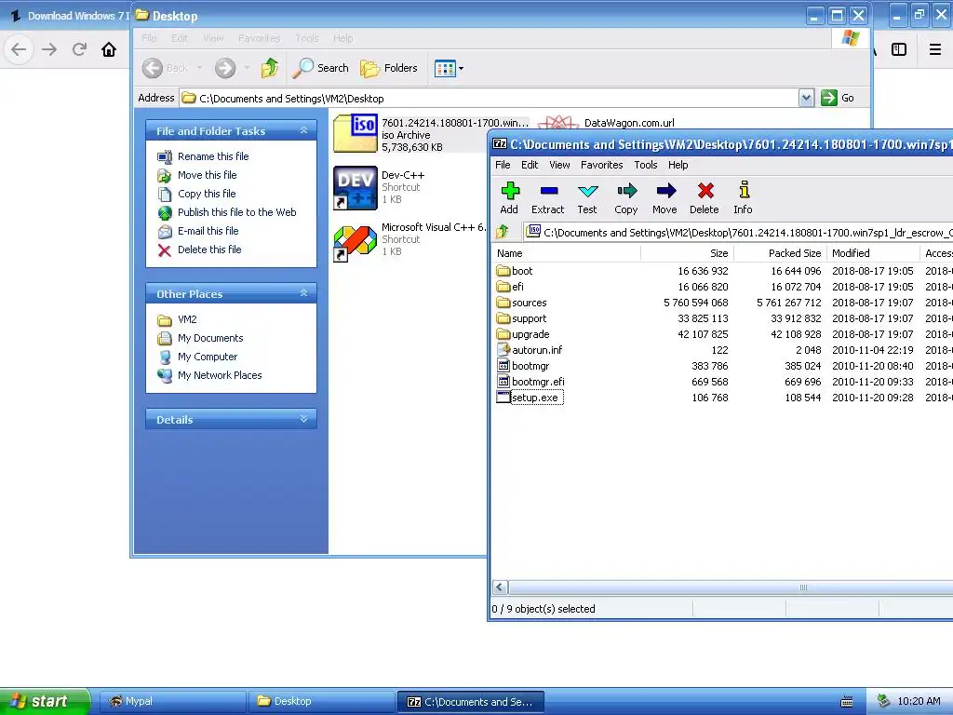Viewport: 953px width, 715px height.
Task: Open My Documents from Other Places
Action: 210,338
